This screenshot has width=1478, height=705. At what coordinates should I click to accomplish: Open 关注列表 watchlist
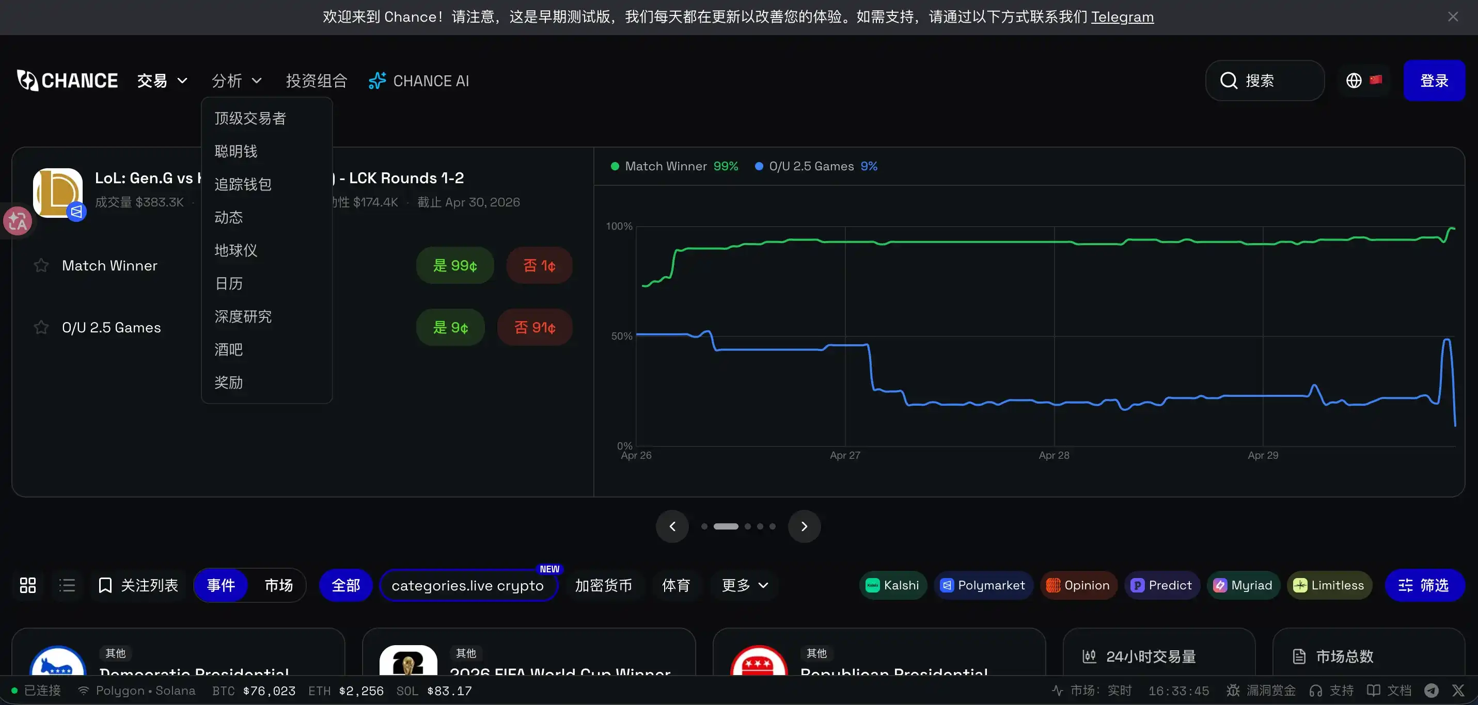(x=138, y=586)
